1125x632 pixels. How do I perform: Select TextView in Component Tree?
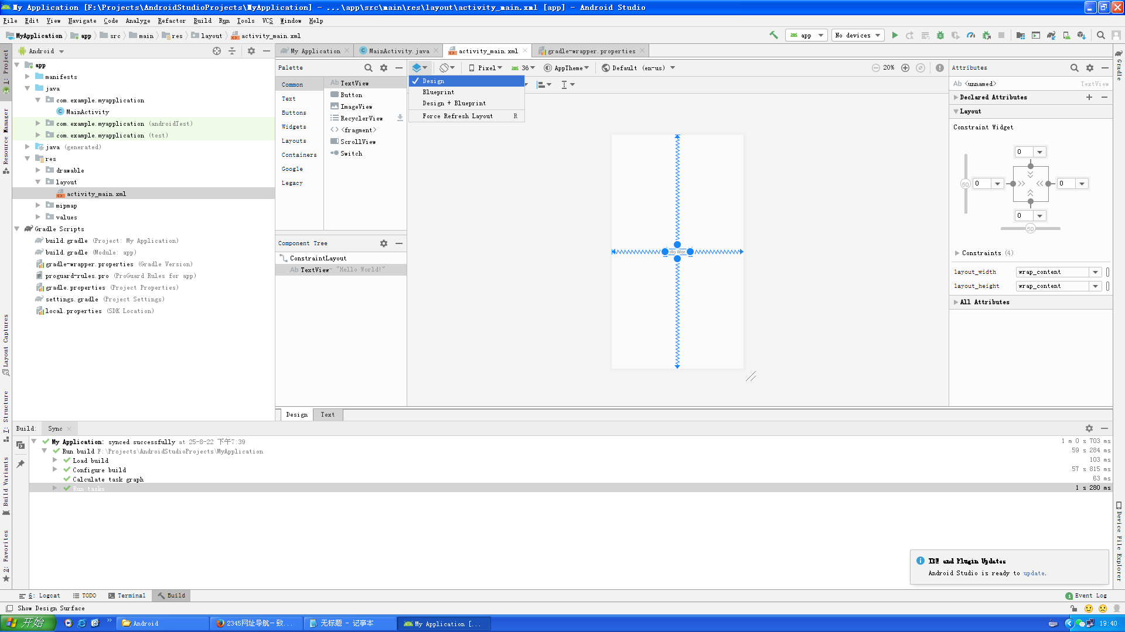click(x=341, y=270)
